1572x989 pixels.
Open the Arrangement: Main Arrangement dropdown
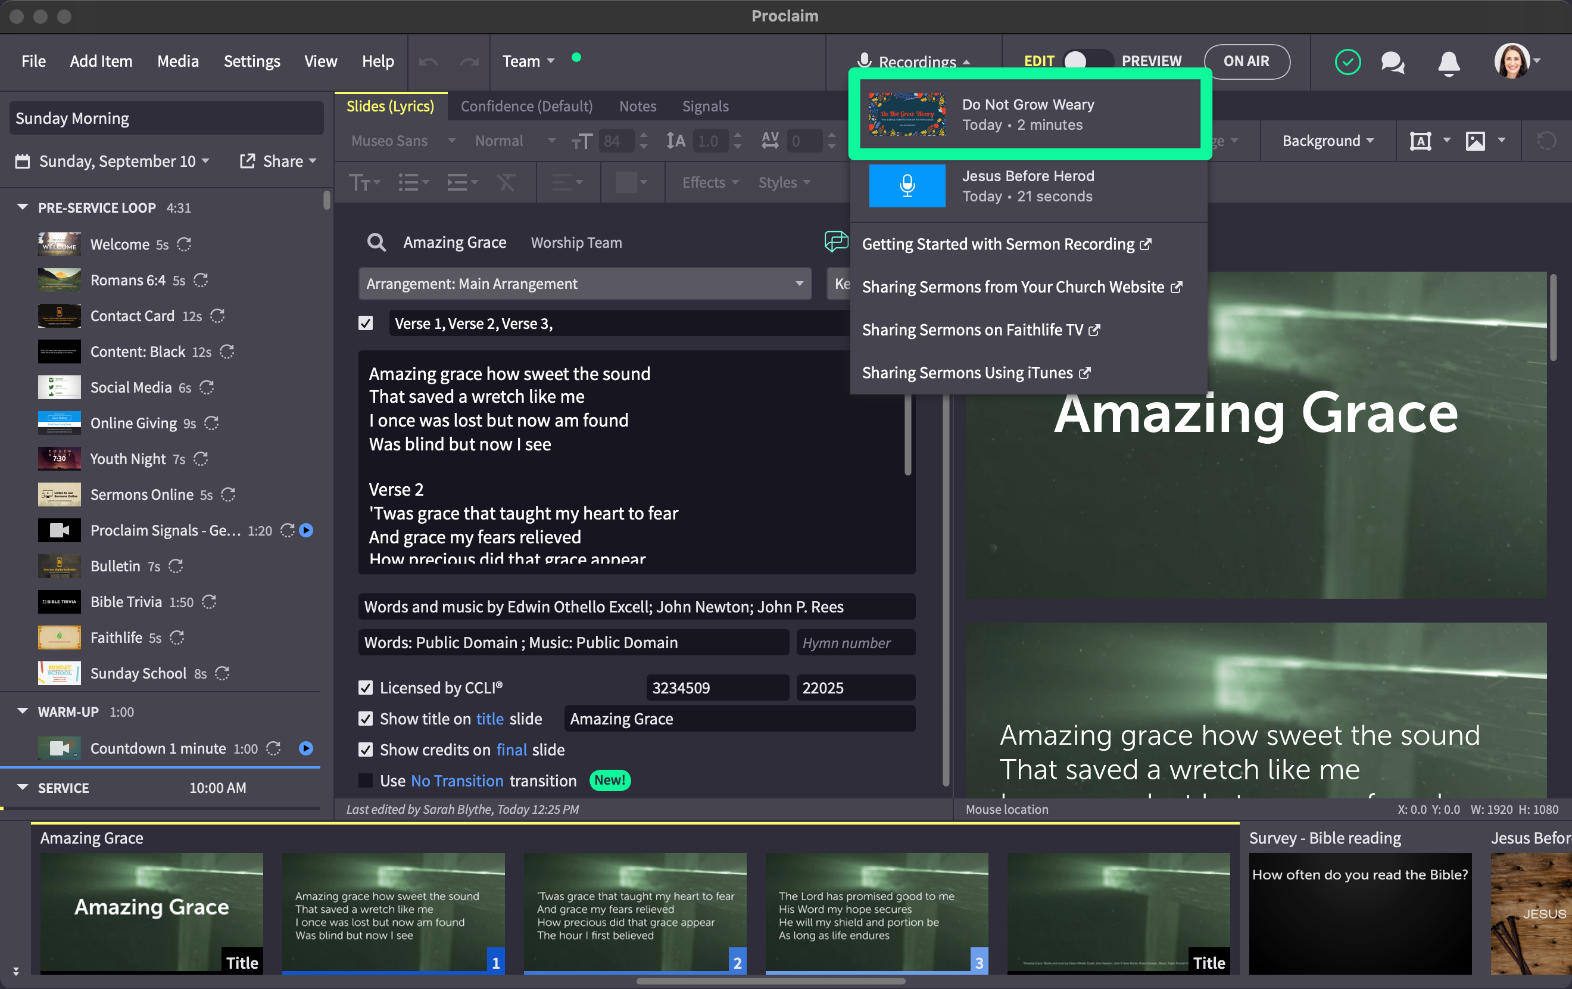point(584,284)
